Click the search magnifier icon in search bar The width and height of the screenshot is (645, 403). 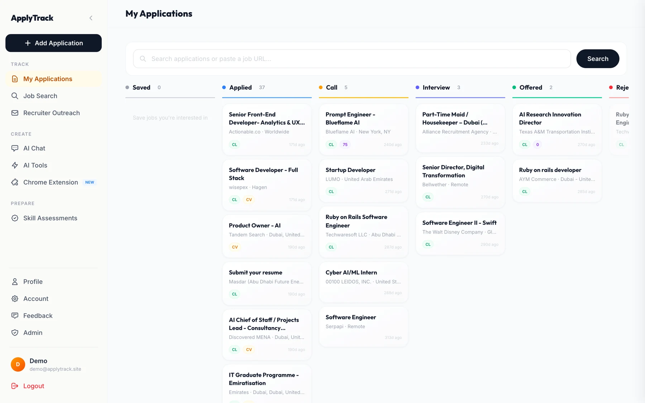[143, 58]
